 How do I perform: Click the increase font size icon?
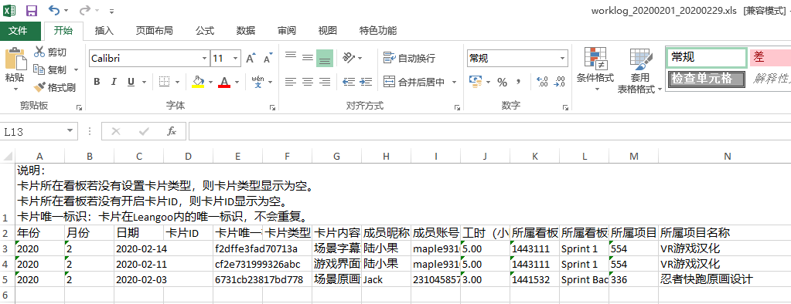[x=251, y=59]
